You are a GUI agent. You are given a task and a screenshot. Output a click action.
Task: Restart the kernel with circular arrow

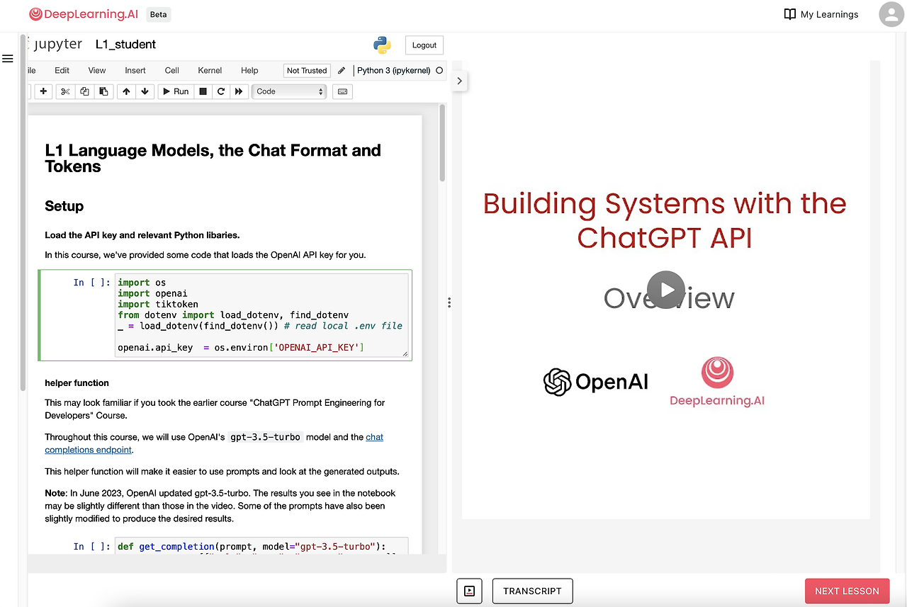[x=221, y=91]
